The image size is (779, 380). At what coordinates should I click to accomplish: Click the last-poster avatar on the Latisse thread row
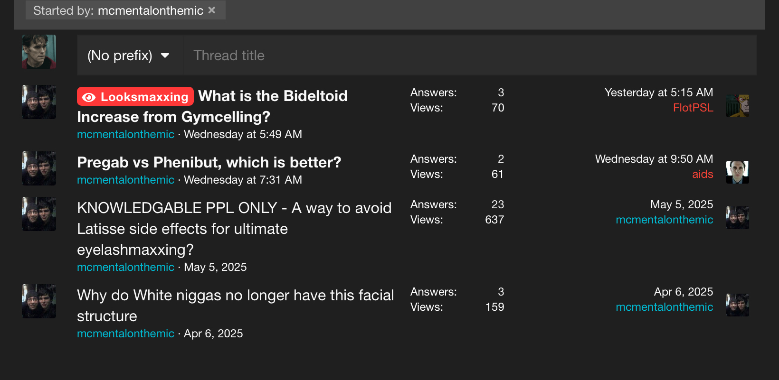click(737, 218)
